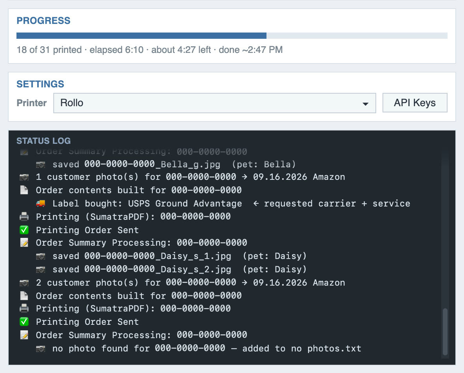This screenshot has height=373, width=464.
Task: Click the Printer label
Action: point(32,103)
